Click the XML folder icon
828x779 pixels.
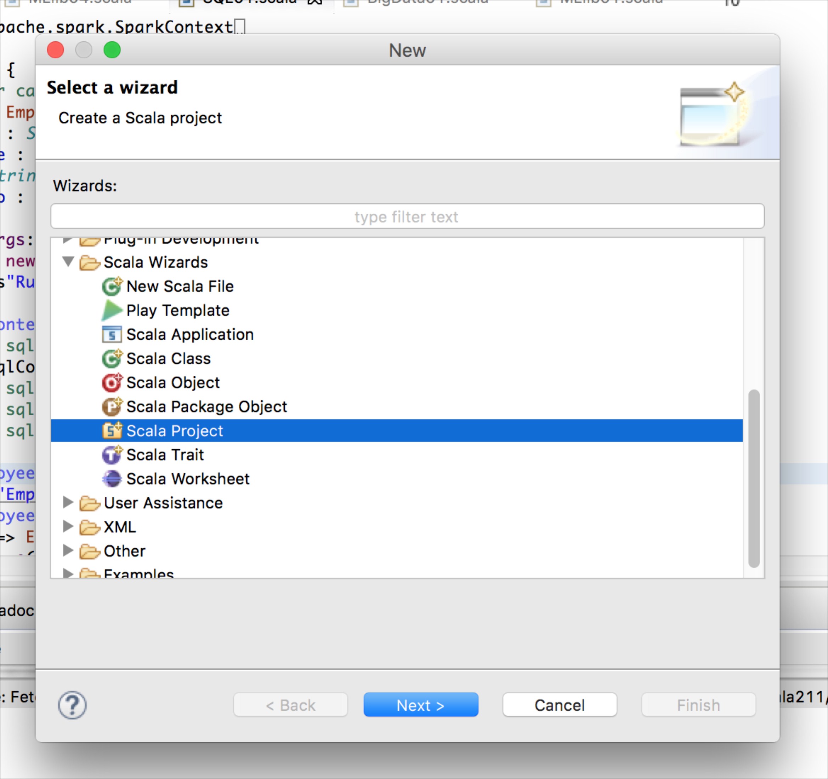coord(90,527)
